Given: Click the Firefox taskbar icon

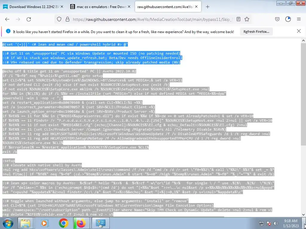Looking at the screenshot, I should tap(81, 223).
